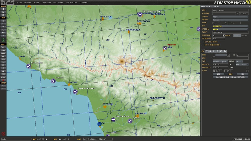This screenshot has width=251, height=141.
Task: Open the УРОВЕНЬ skill dropdown
Action: click(x=230, y=29)
